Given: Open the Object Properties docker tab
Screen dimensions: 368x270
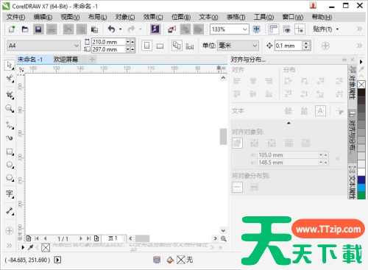Looking at the screenshot, I should 353,82.
